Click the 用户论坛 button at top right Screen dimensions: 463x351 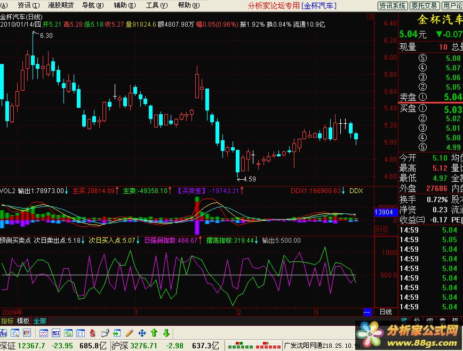click(x=452, y=6)
